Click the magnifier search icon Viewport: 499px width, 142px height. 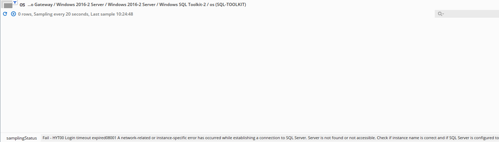[440, 14]
